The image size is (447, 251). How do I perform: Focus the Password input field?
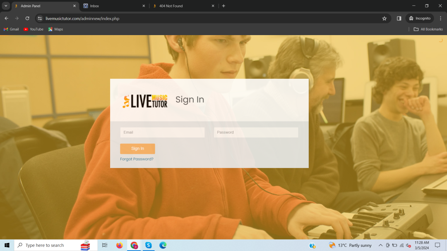(256, 133)
